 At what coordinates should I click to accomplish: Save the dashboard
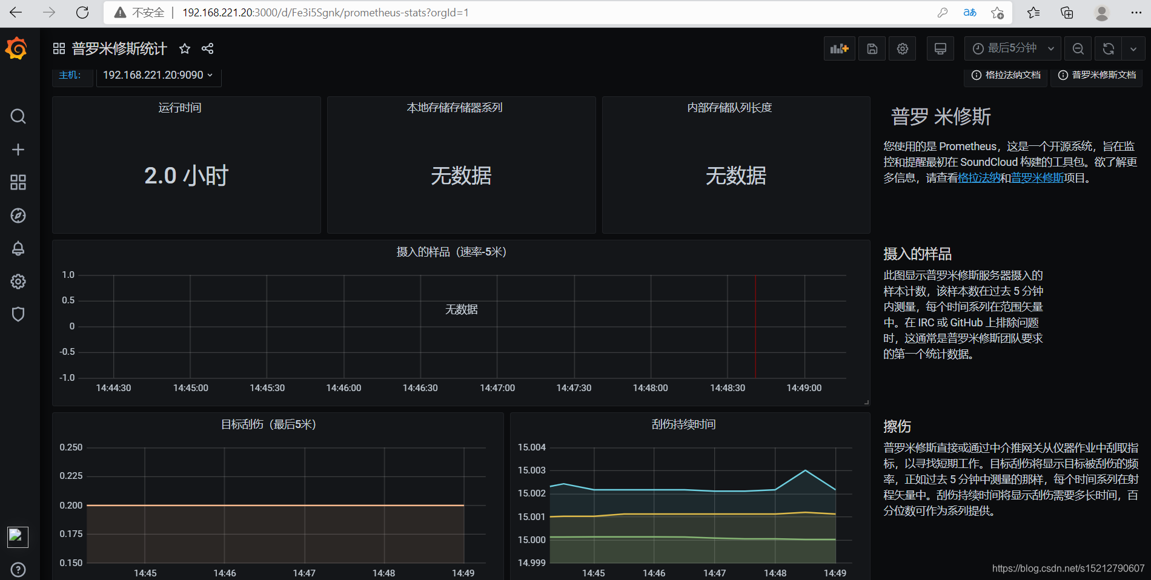click(x=872, y=48)
